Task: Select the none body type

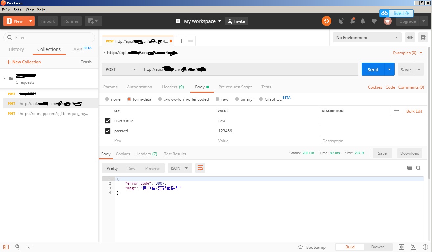Action: (x=107, y=99)
